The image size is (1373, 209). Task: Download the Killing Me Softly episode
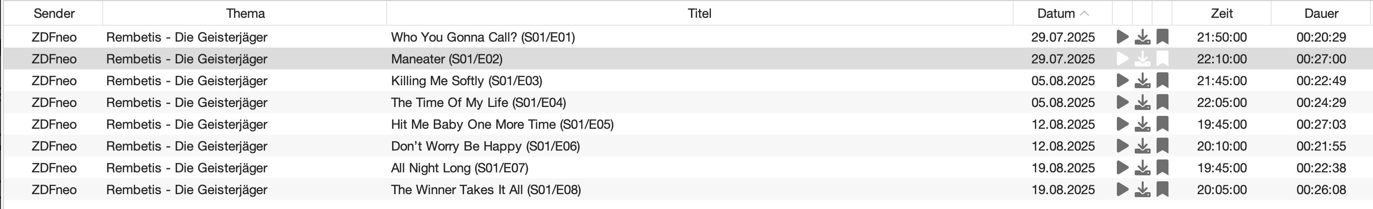[x=1142, y=81]
